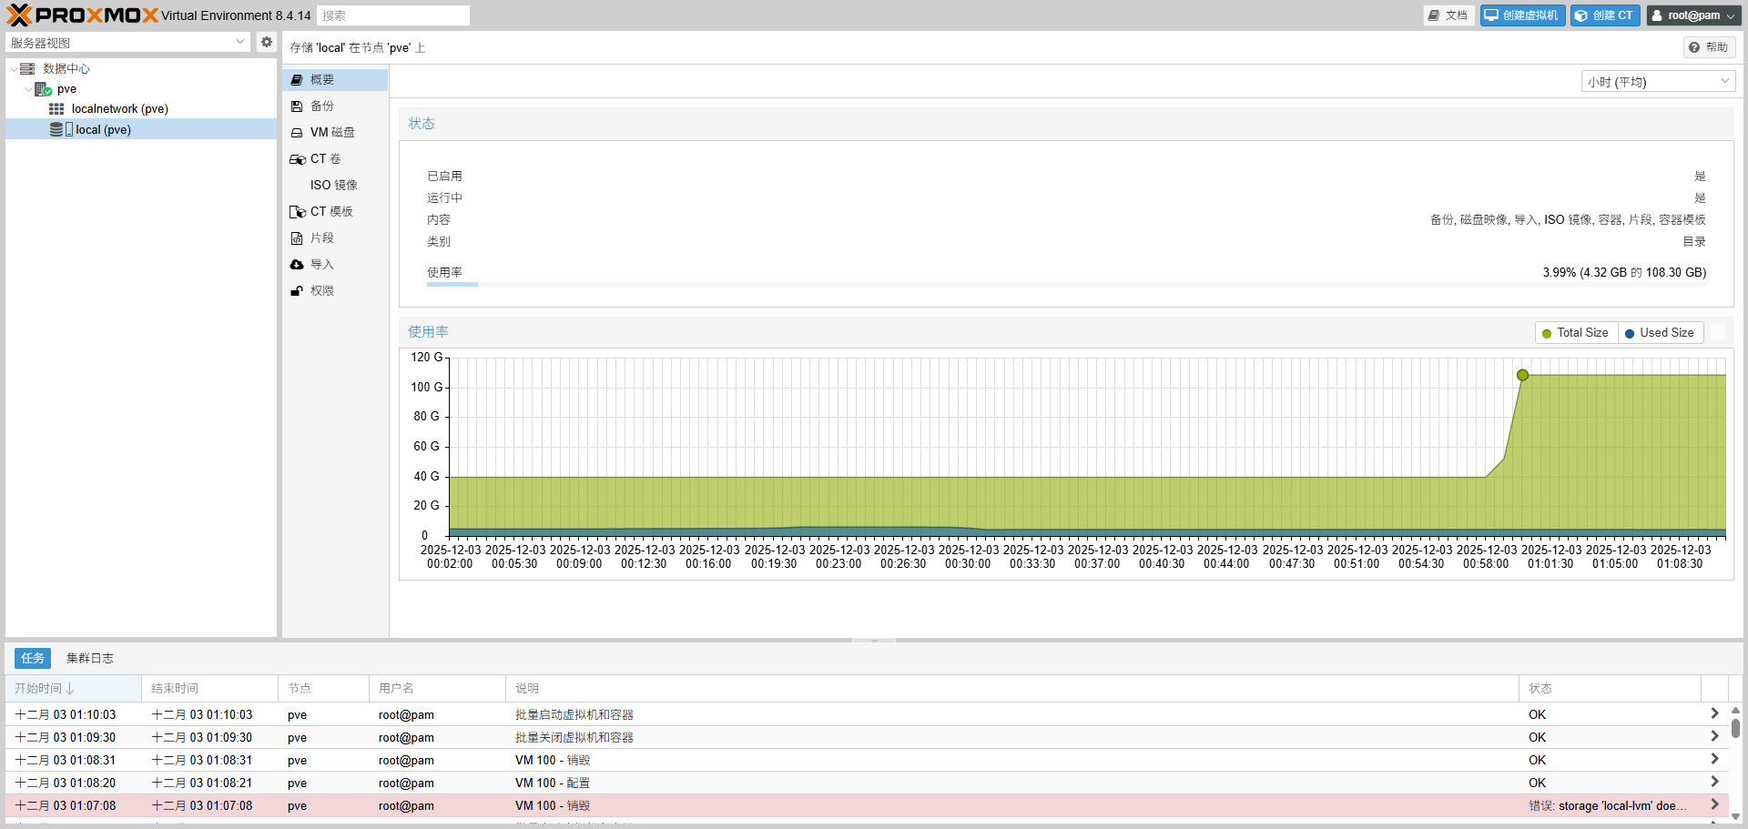Open the ISO 镜像 section in storage sidebar
The width and height of the screenshot is (1748, 829).
click(334, 185)
